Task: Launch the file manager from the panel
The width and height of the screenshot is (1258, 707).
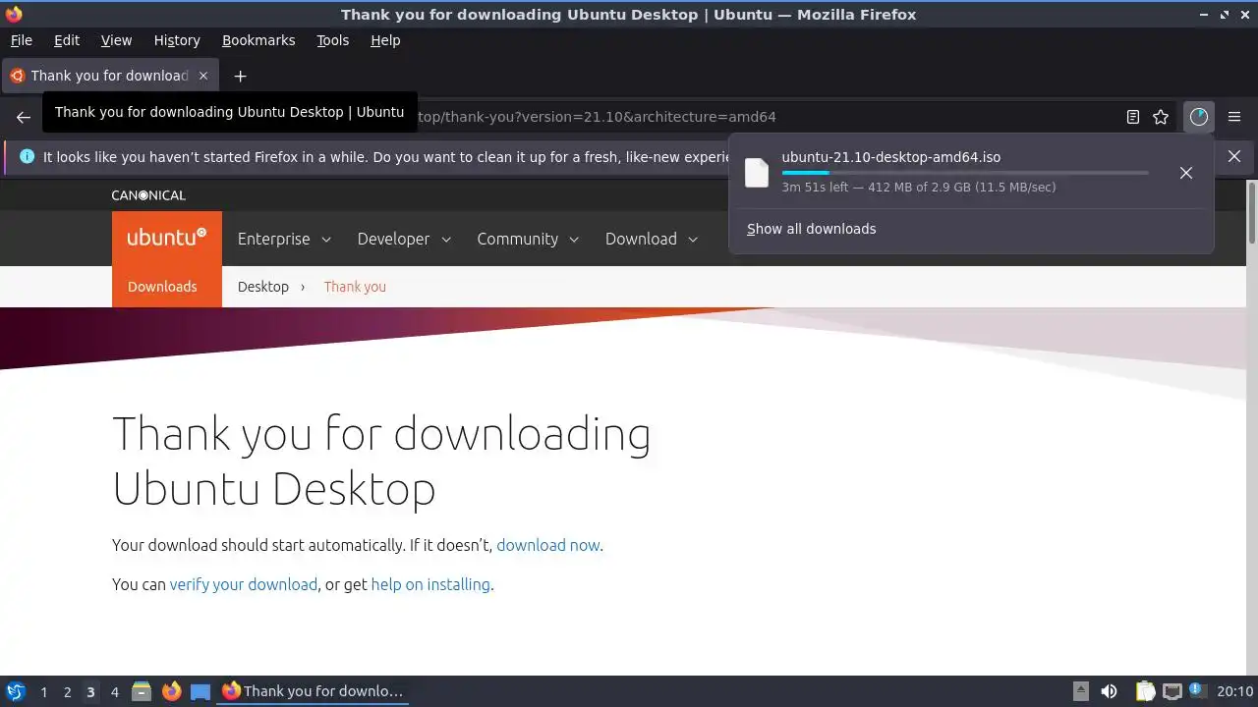Action: (142, 691)
